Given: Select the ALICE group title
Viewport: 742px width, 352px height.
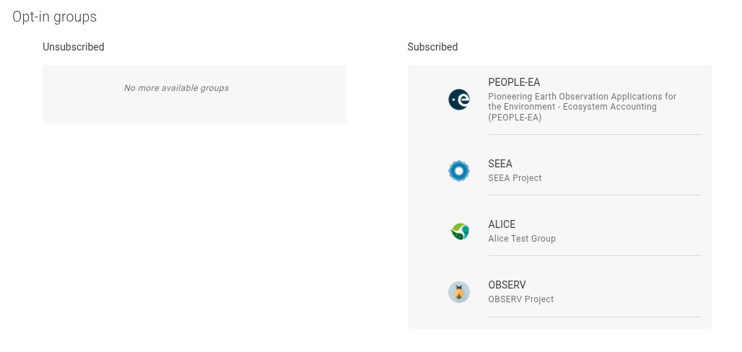Looking at the screenshot, I should point(502,224).
